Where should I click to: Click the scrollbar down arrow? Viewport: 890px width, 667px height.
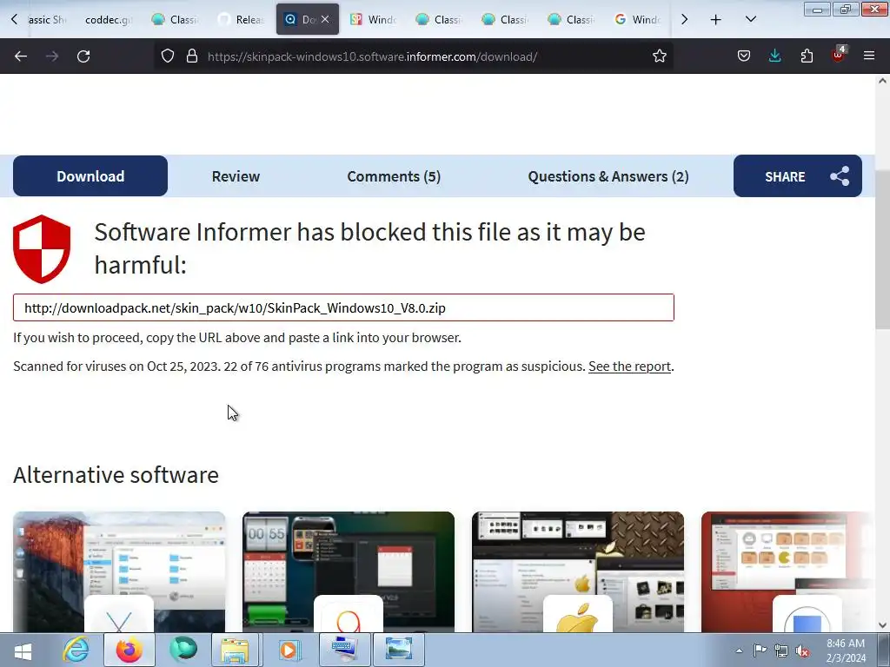(x=882, y=625)
